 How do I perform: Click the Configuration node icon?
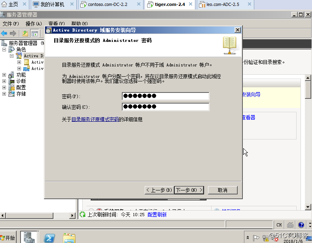pos(11,87)
